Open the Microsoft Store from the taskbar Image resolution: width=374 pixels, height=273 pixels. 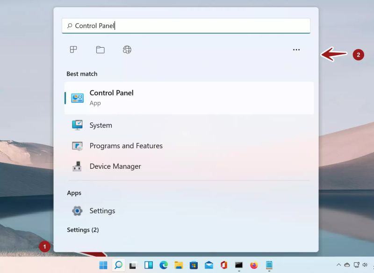pos(194,266)
